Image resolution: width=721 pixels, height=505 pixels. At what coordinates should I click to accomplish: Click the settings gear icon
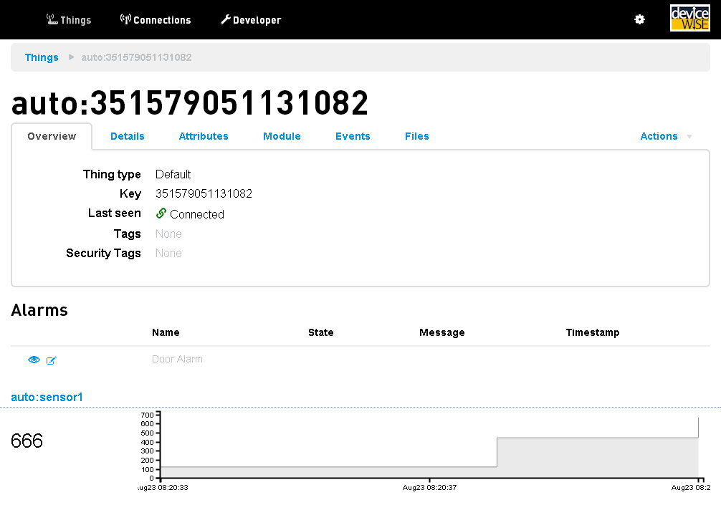pyautogui.click(x=639, y=19)
